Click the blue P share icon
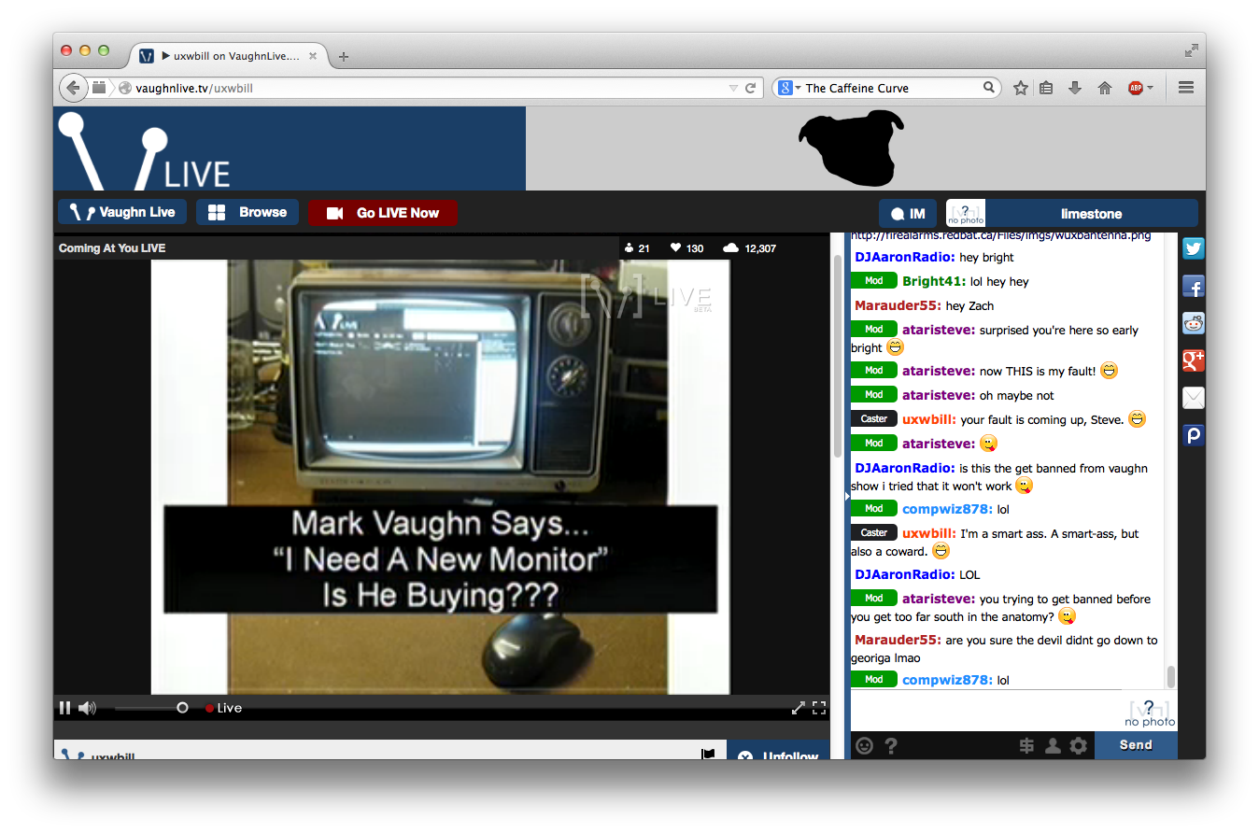1259x833 pixels. pyautogui.click(x=1193, y=435)
